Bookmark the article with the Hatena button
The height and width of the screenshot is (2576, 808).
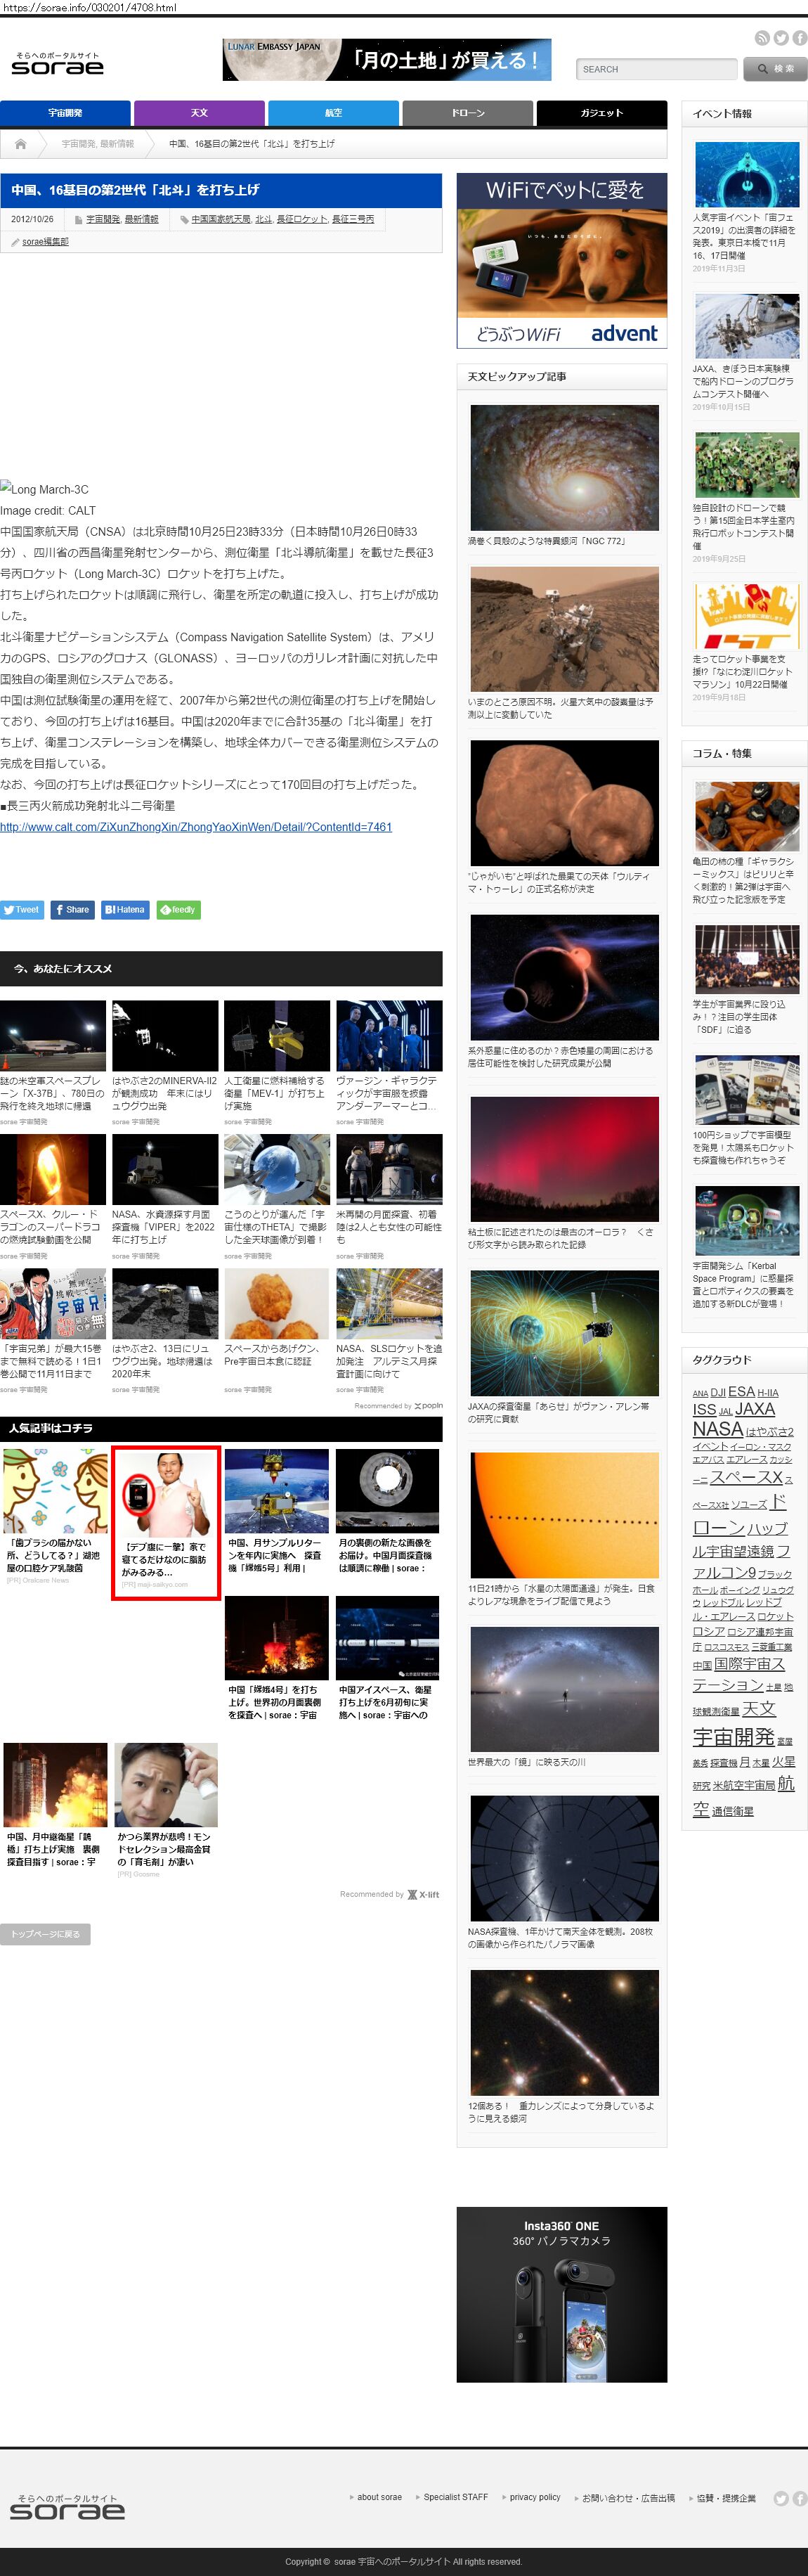[124, 910]
